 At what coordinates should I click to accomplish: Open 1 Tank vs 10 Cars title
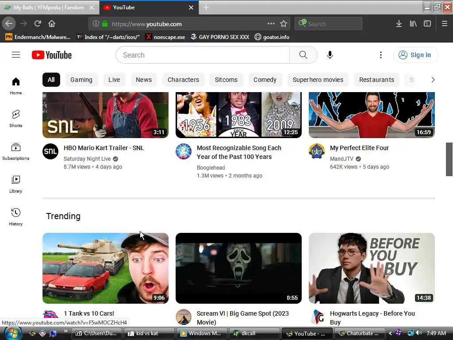[89, 313]
